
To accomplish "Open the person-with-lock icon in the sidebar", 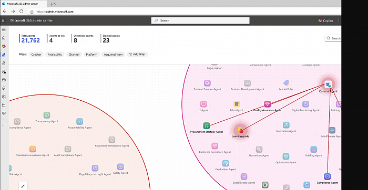I will [x=4, y=72].
